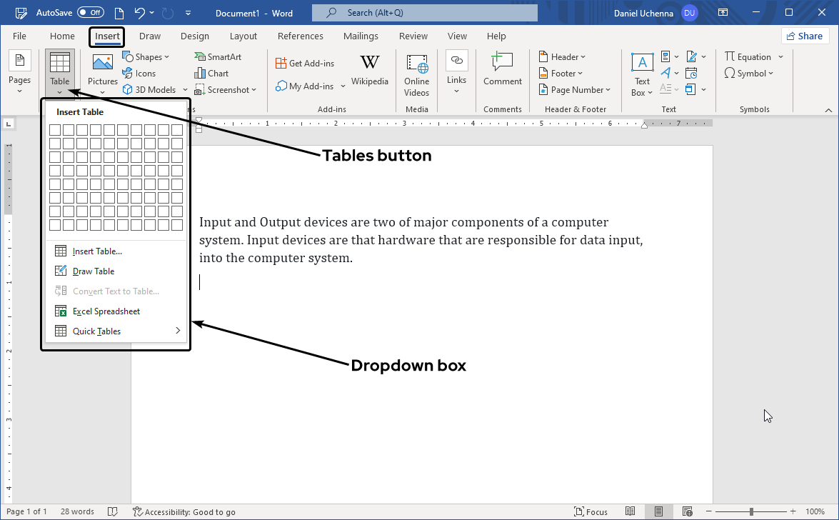The width and height of the screenshot is (839, 520).
Task: Insert a Comment using ribbon icon
Action: [x=502, y=70]
